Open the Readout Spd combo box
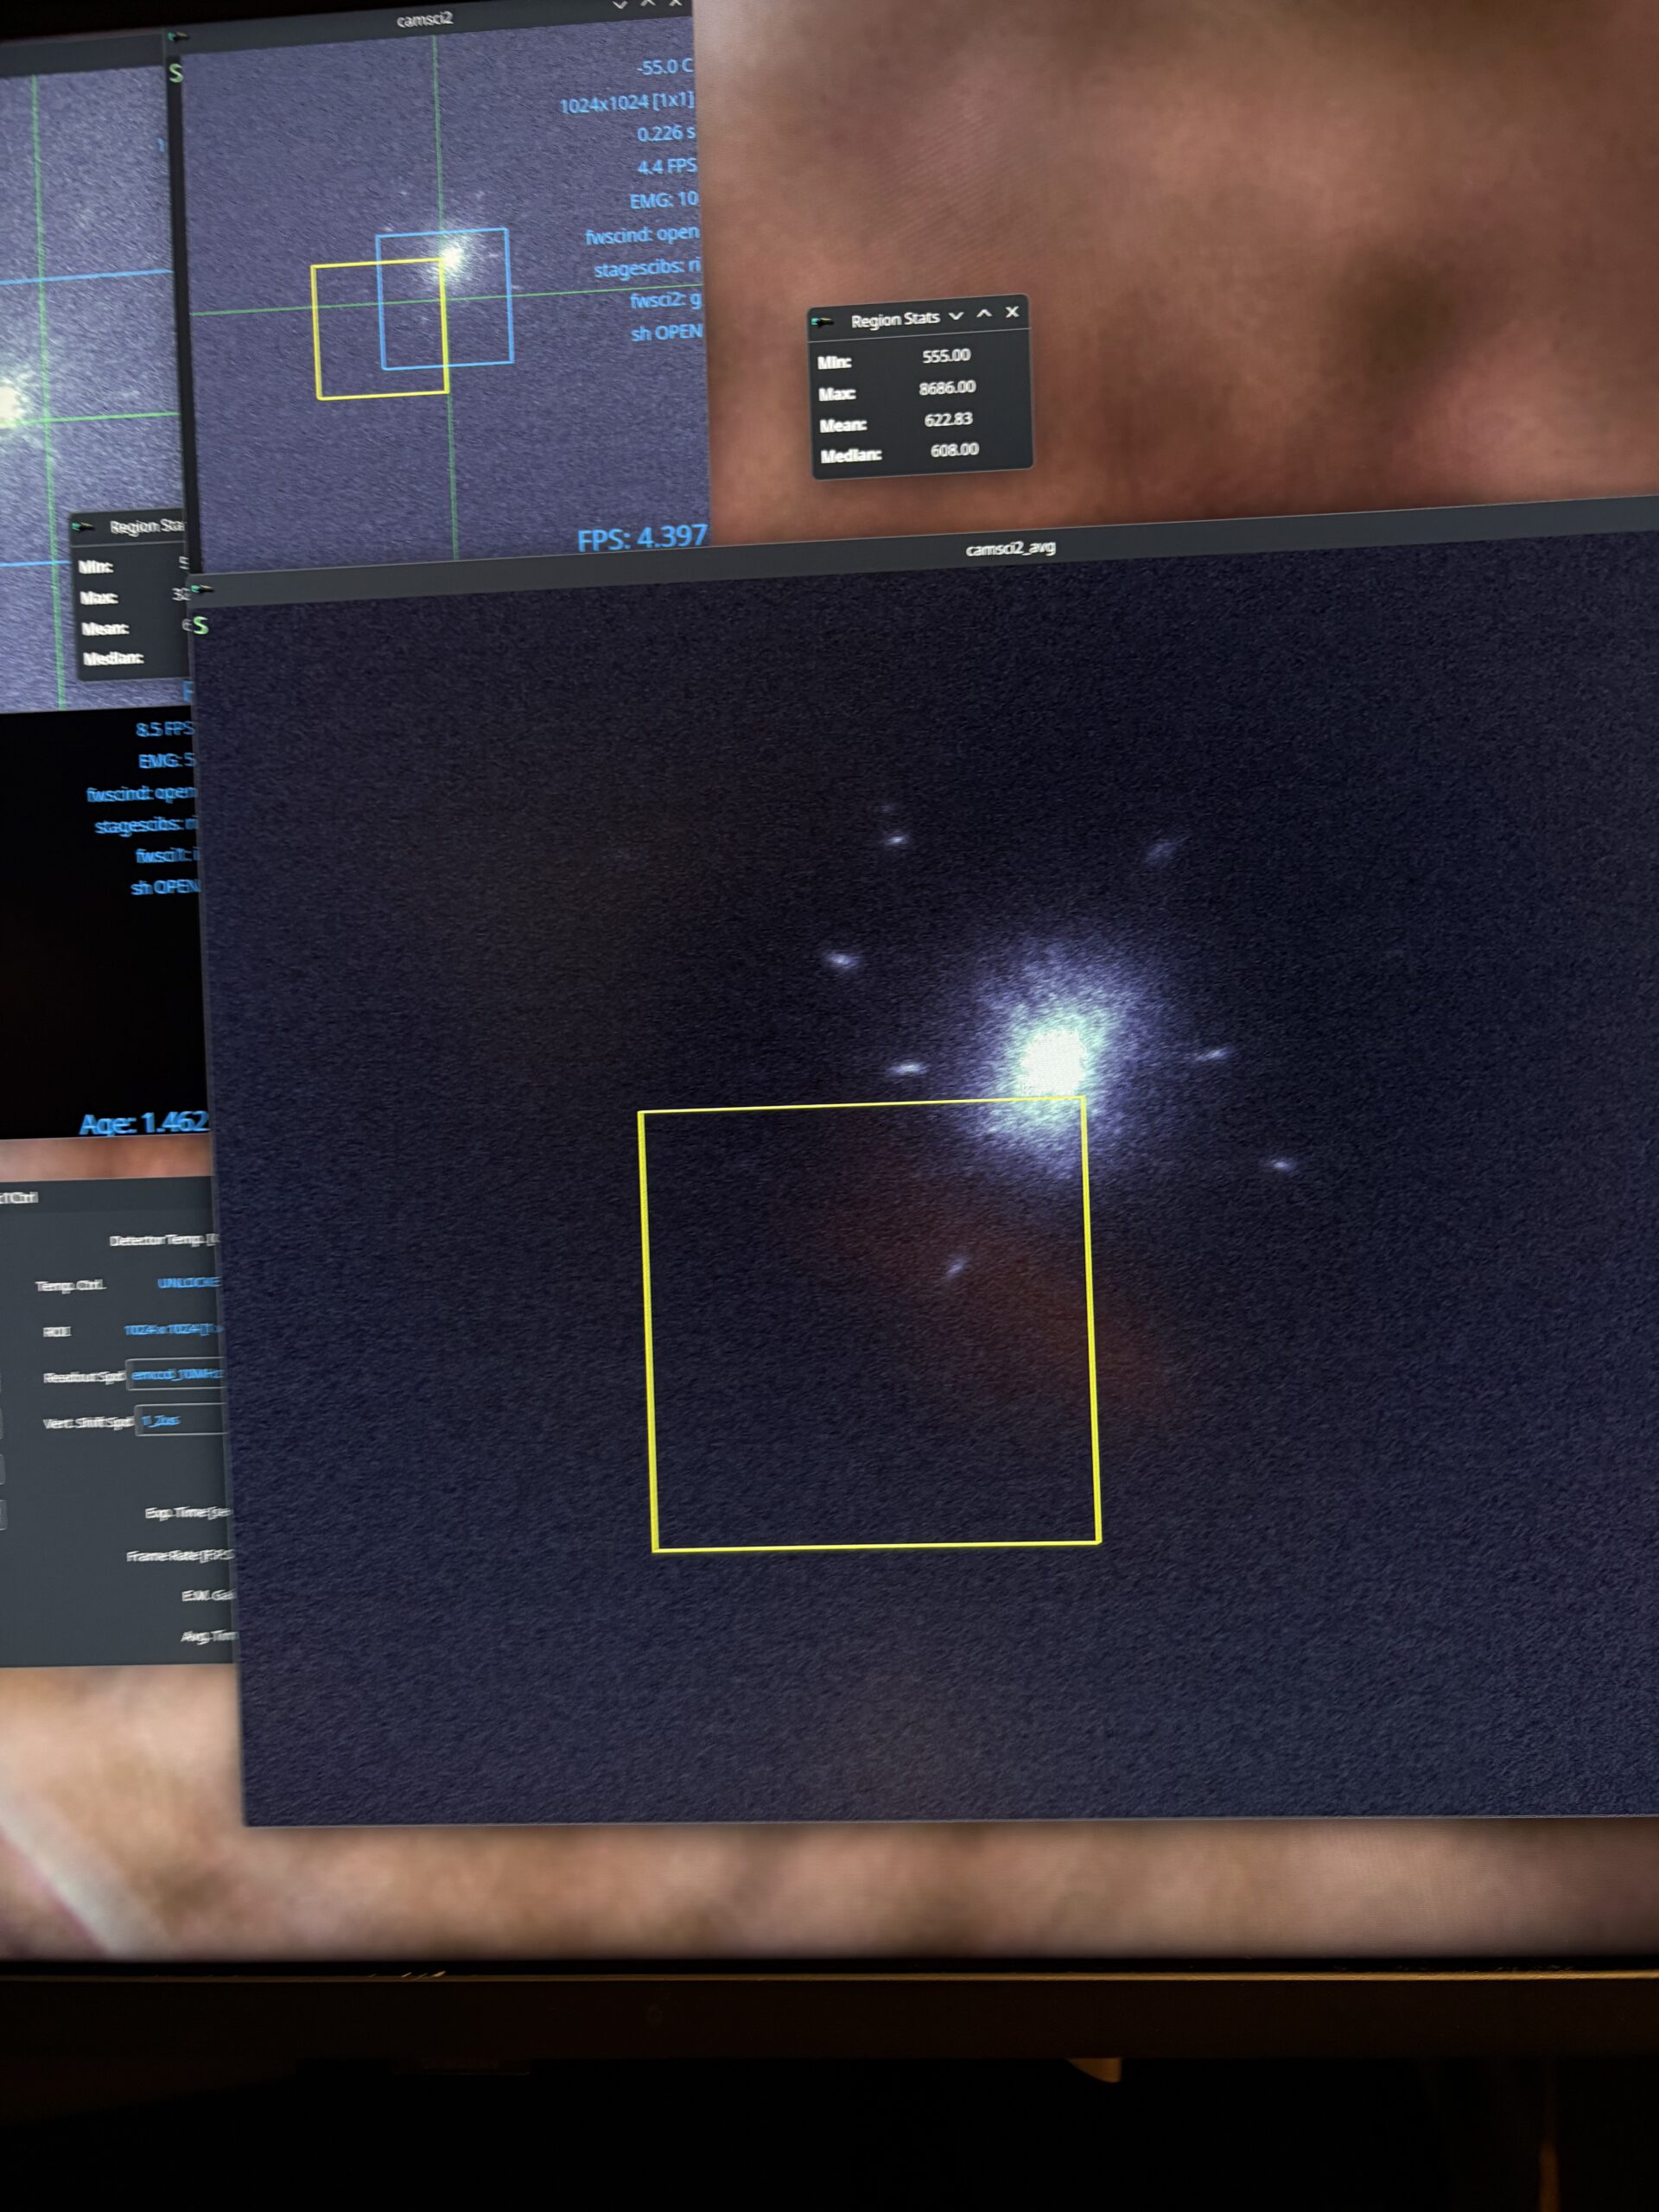1659x2212 pixels. coord(176,1375)
